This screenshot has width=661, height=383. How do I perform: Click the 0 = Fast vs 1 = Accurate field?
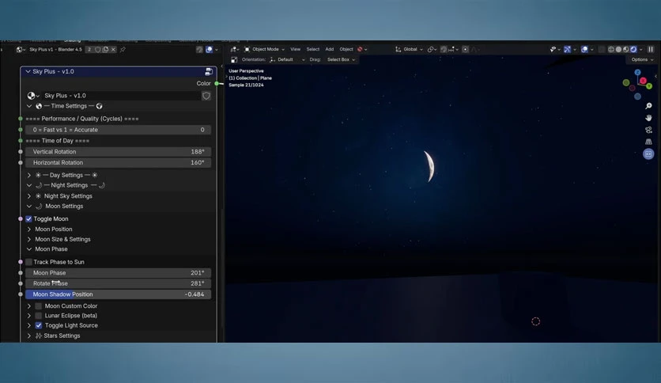[118, 130]
